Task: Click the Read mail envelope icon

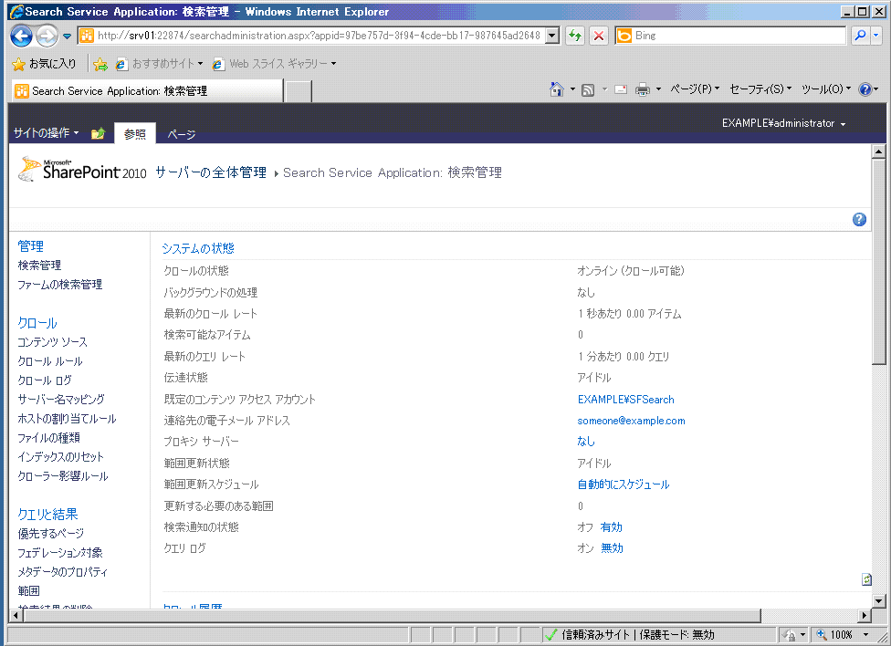Action: 621,89
